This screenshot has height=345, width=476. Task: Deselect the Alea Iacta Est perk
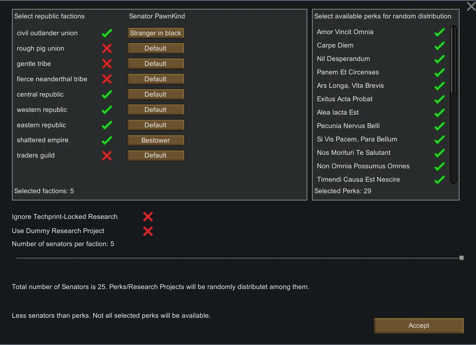click(440, 113)
